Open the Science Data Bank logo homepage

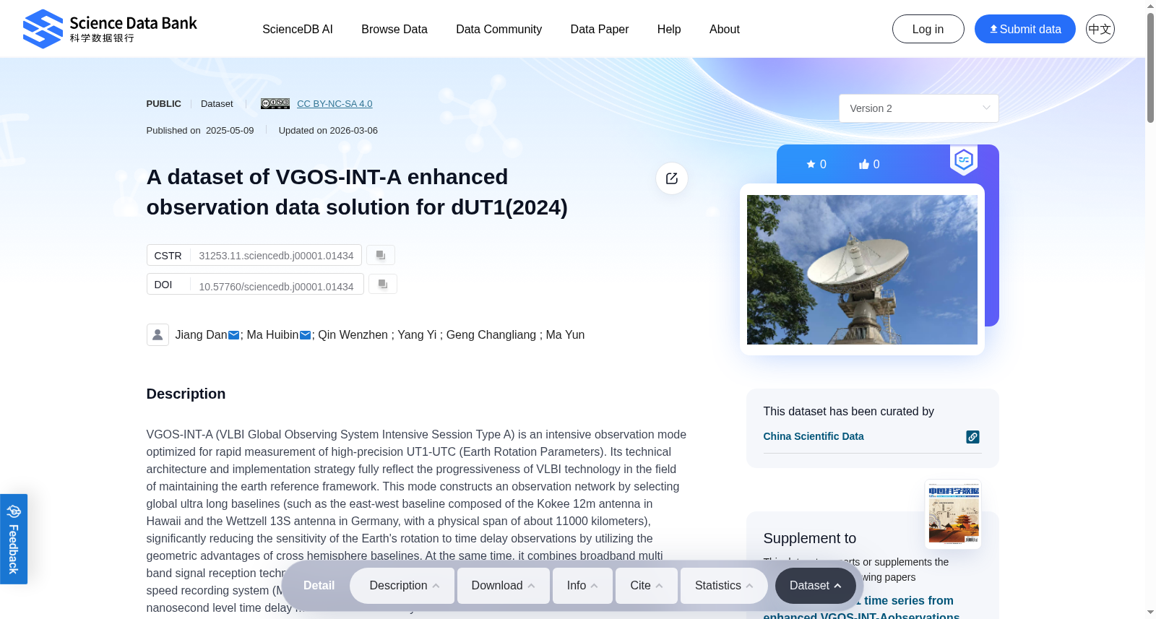click(x=110, y=29)
